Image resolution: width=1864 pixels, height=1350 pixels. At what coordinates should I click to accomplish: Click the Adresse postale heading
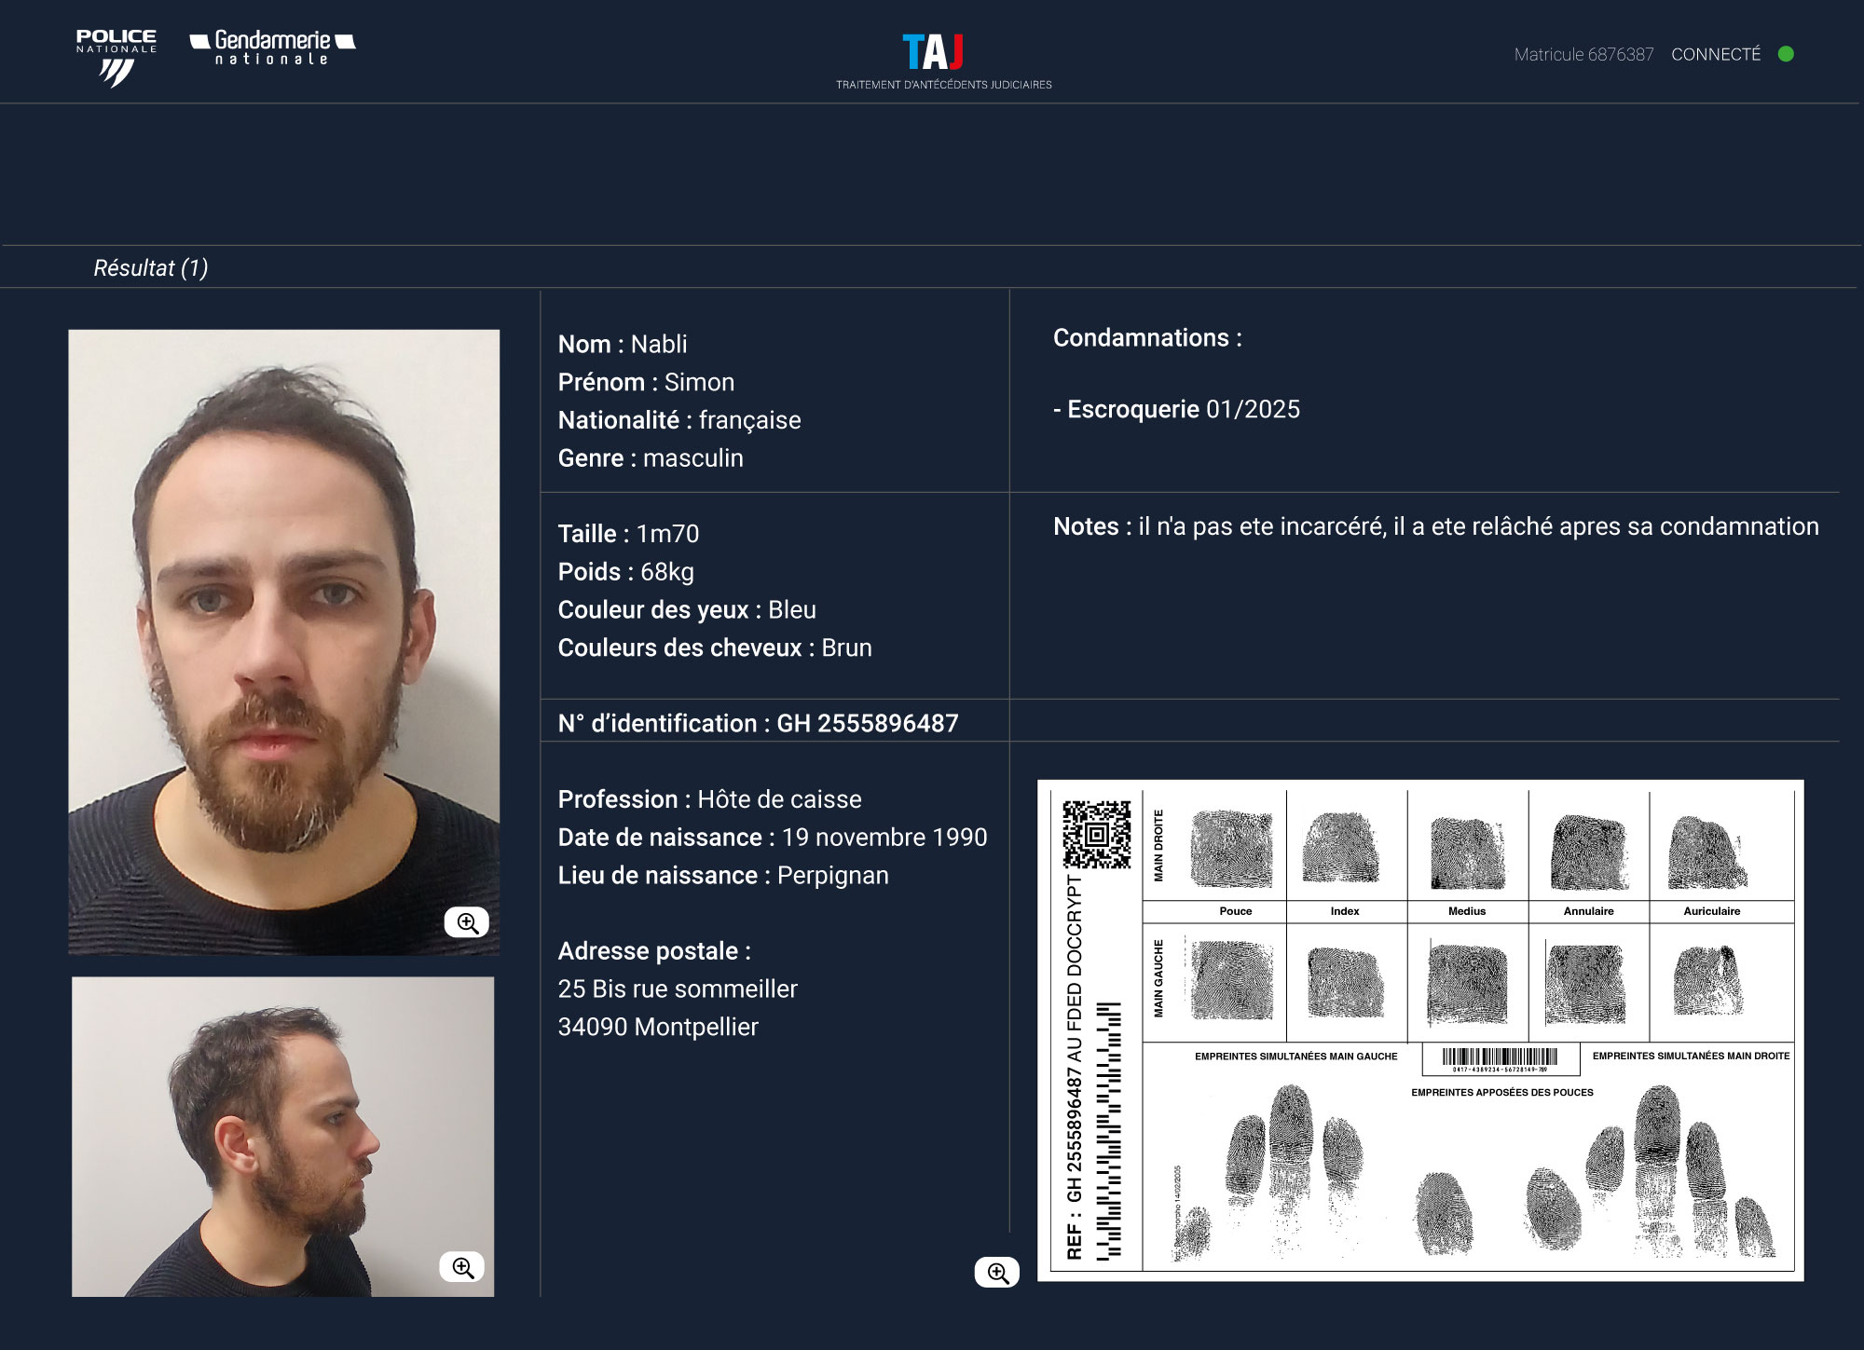[654, 951]
